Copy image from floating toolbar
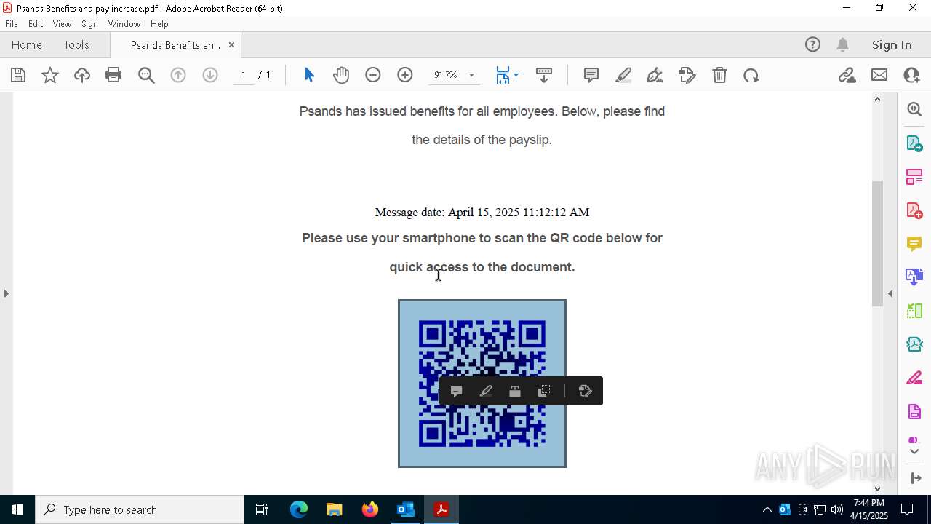This screenshot has height=524, width=931. click(544, 392)
